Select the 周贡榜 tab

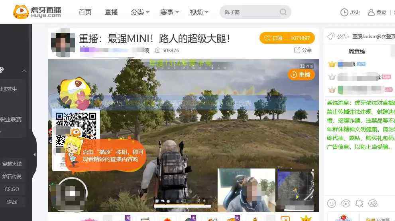tap(357, 51)
